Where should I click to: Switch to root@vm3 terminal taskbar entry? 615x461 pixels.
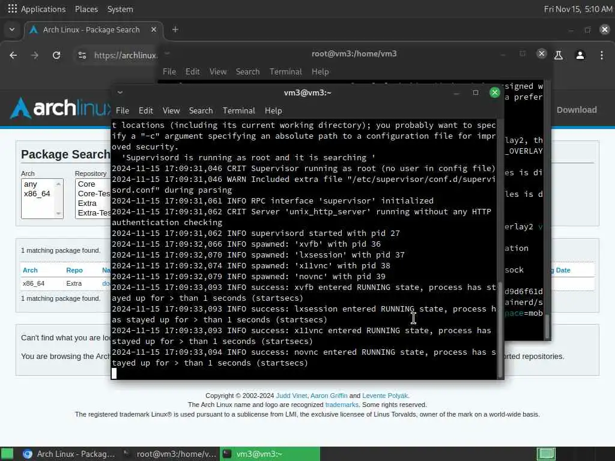(x=169, y=454)
